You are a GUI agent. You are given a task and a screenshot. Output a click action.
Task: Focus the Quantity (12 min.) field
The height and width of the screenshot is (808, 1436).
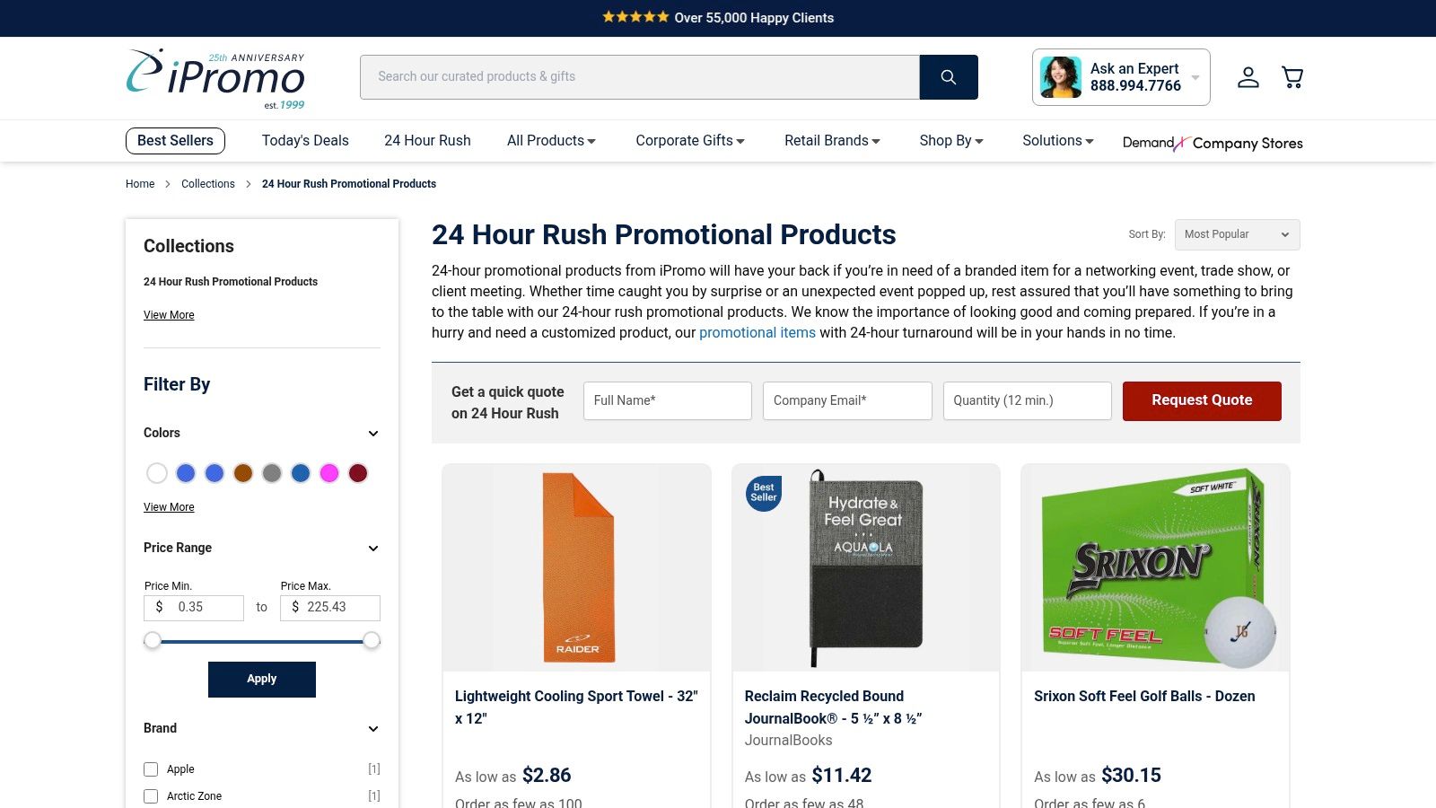1028,401
